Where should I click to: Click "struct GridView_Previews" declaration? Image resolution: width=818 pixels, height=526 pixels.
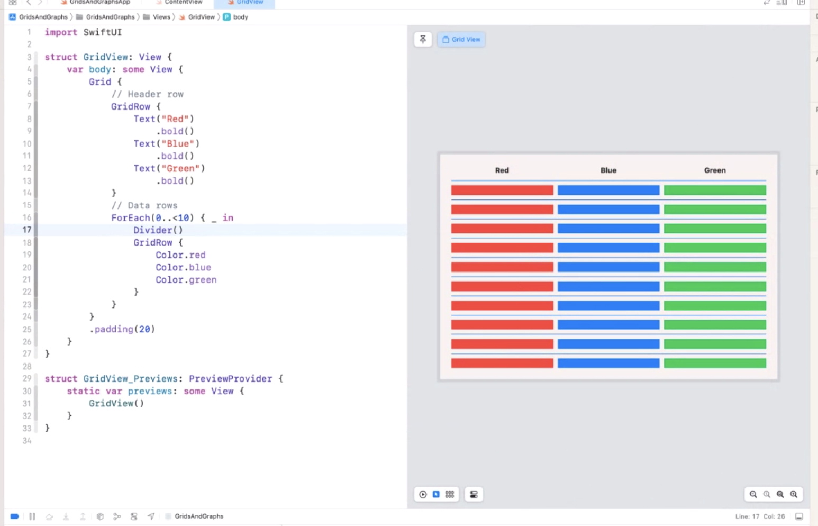point(163,379)
